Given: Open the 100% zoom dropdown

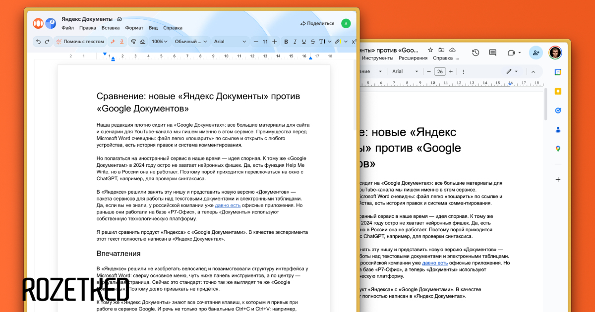Looking at the screenshot, I should click(160, 42).
